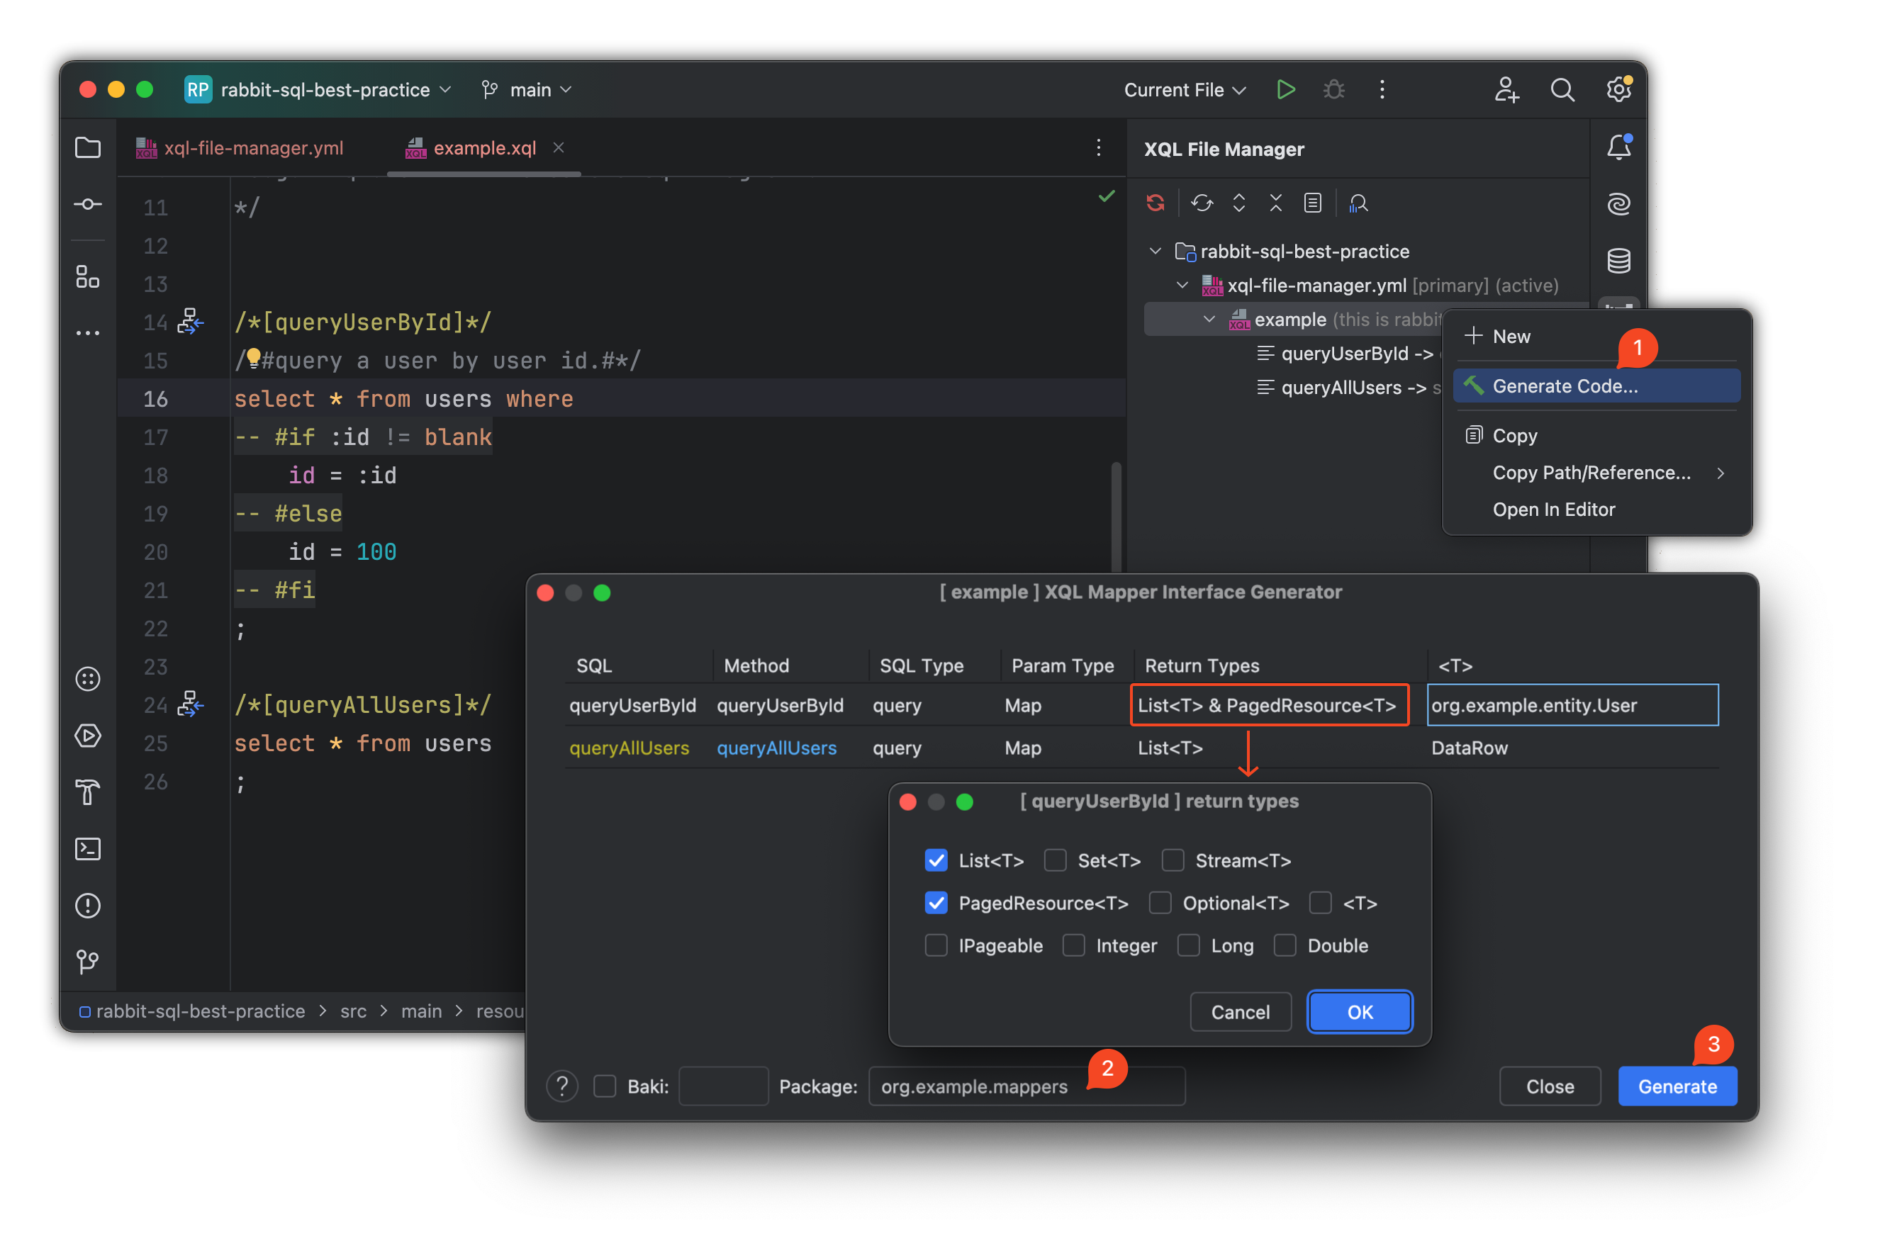Expand Copy Path/Reference submenu
Image resolution: width=1880 pixels, height=1260 pixels.
1596,473
